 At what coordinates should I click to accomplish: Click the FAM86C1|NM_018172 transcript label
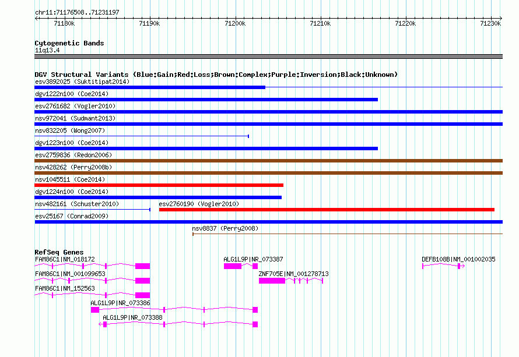(x=65, y=259)
